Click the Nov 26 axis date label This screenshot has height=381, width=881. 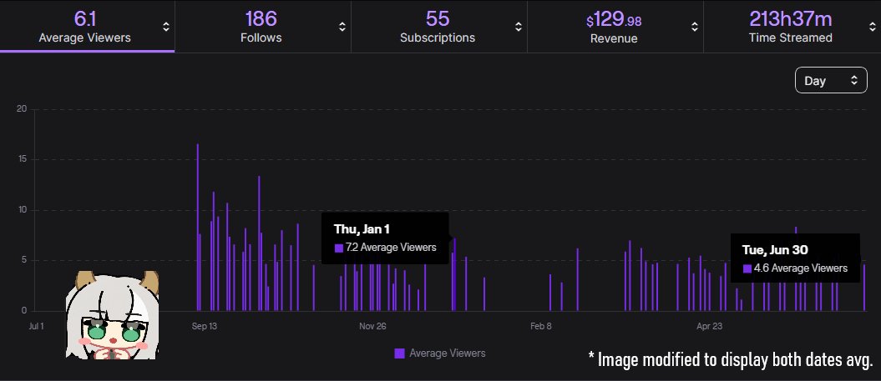pos(373,327)
